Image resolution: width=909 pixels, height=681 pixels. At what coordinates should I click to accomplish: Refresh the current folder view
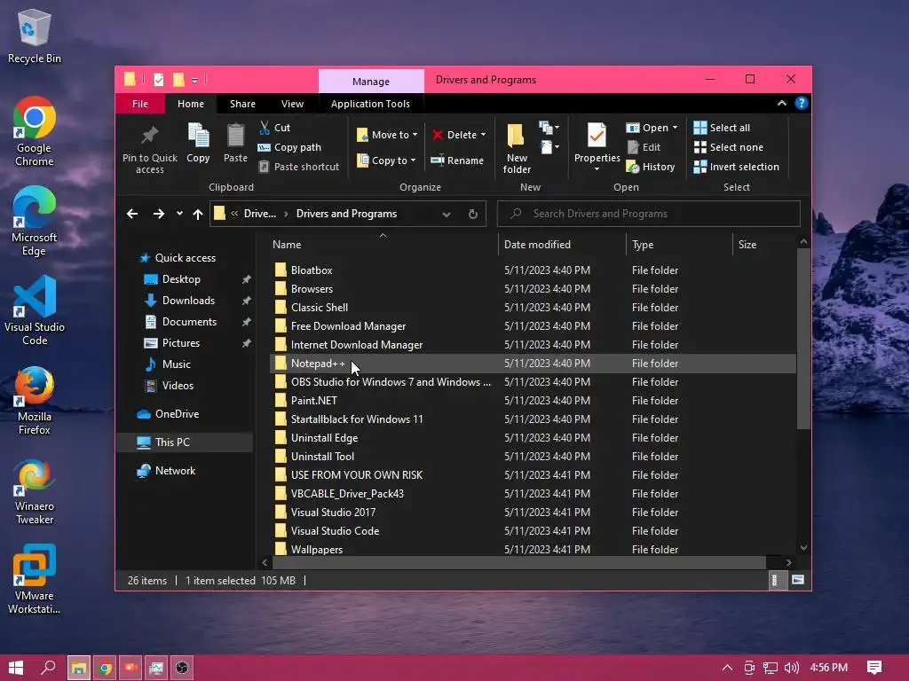[473, 214]
